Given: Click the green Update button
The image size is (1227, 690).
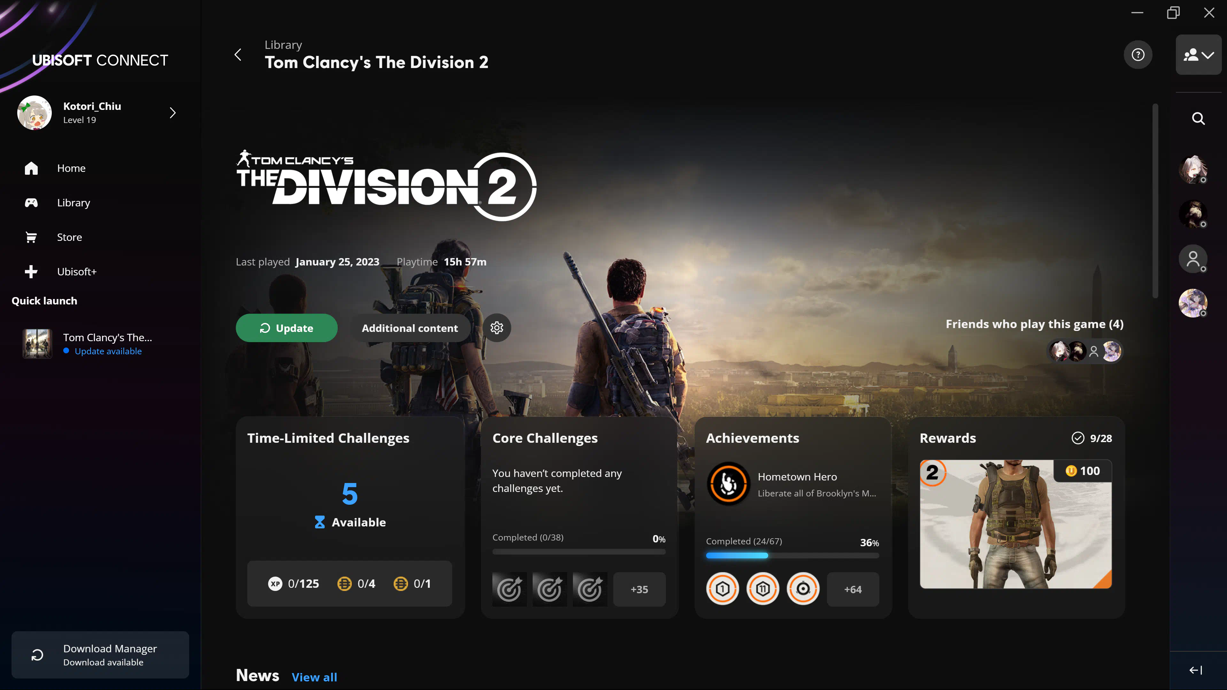Looking at the screenshot, I should pos(286,328).
